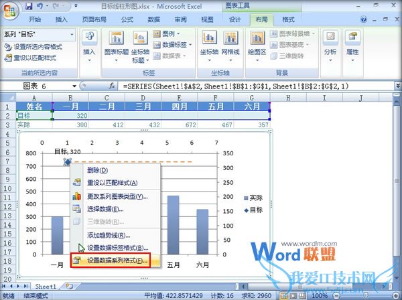Select the 目标 data point marker in chart
Screen dimensions: 402x300
(68, 161)
